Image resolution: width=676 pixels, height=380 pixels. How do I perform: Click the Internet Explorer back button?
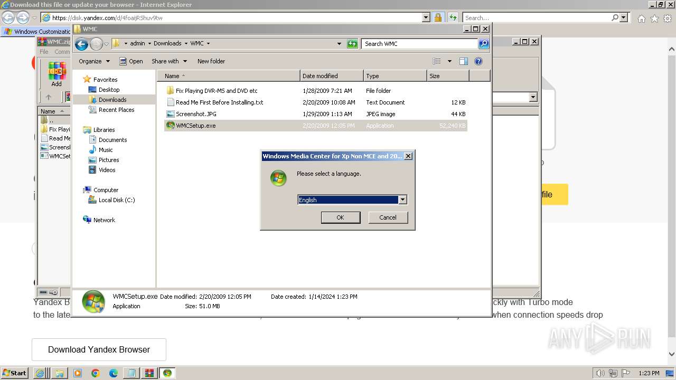pyautogui.click(x=8, y=17)
